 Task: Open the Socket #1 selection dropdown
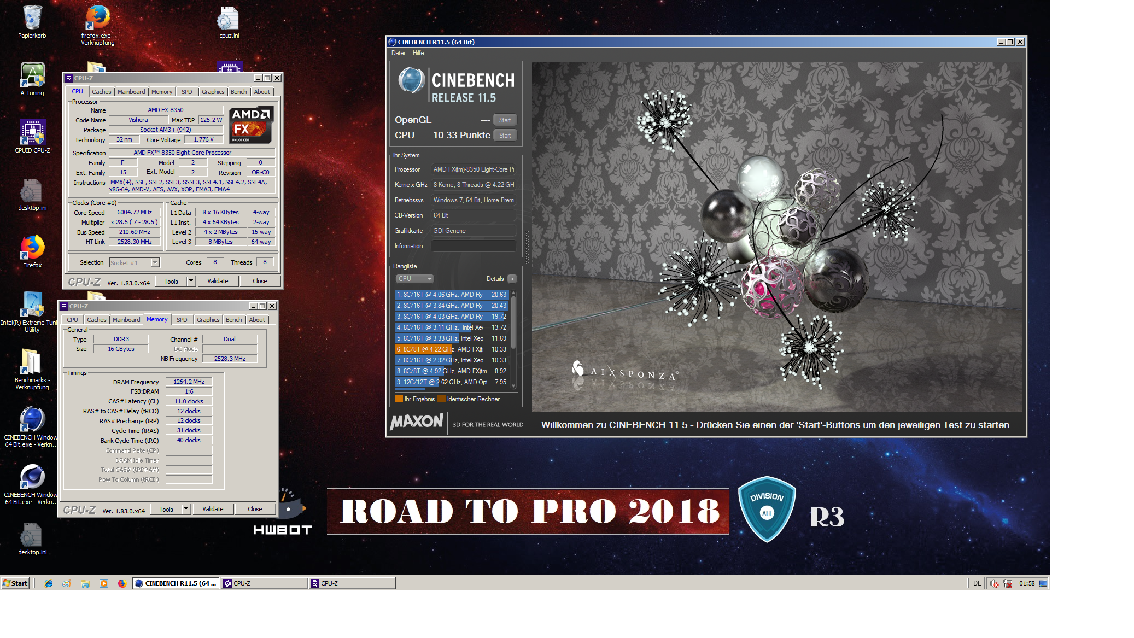135,263
